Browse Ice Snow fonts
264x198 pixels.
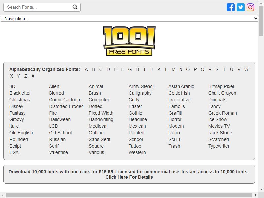(217, 119)
